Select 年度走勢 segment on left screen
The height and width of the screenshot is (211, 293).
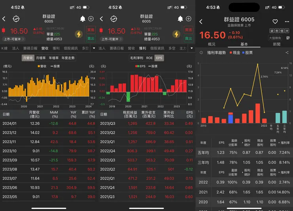point(68,58)
